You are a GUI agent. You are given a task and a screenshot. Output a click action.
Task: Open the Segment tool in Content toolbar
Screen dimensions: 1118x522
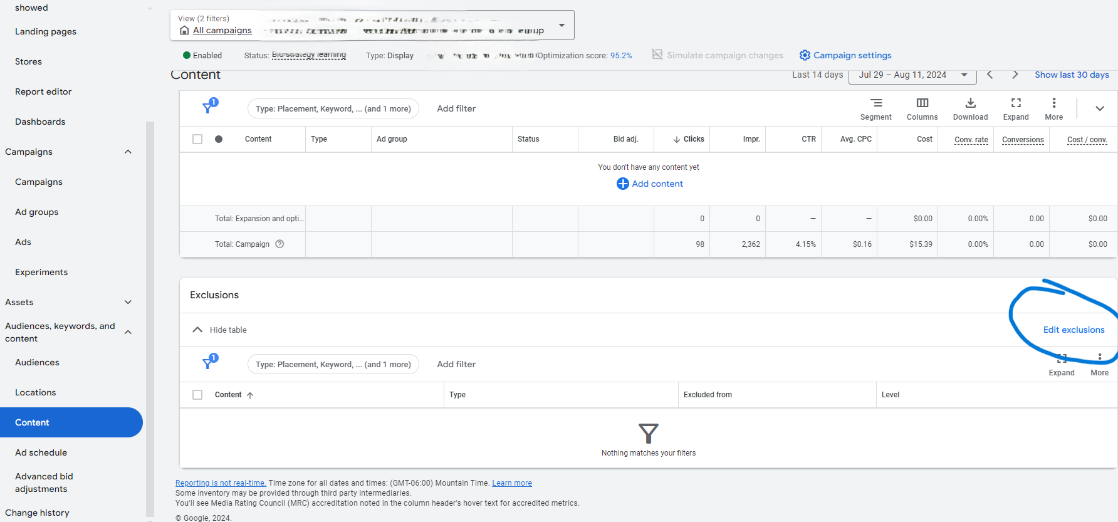point(875,108)
